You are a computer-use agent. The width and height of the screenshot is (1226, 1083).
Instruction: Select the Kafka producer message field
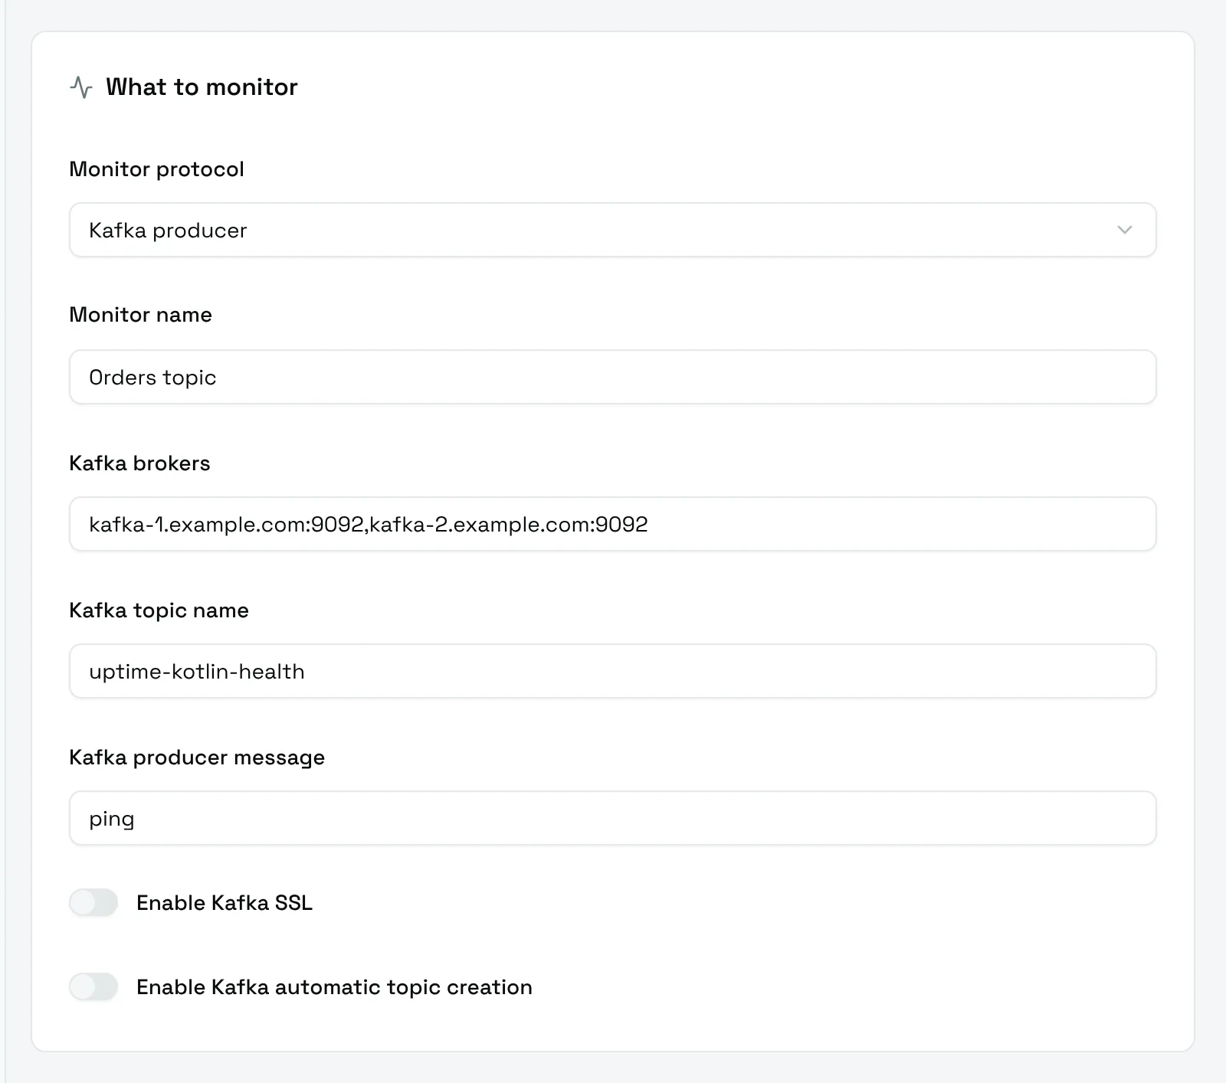pos(612,818)
